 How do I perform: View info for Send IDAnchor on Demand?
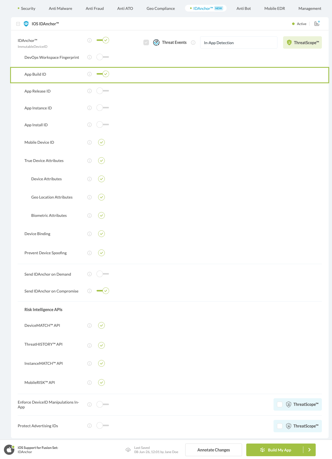[x=89, y=274]
